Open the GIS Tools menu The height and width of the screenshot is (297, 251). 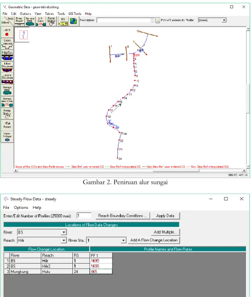point(75,13)
